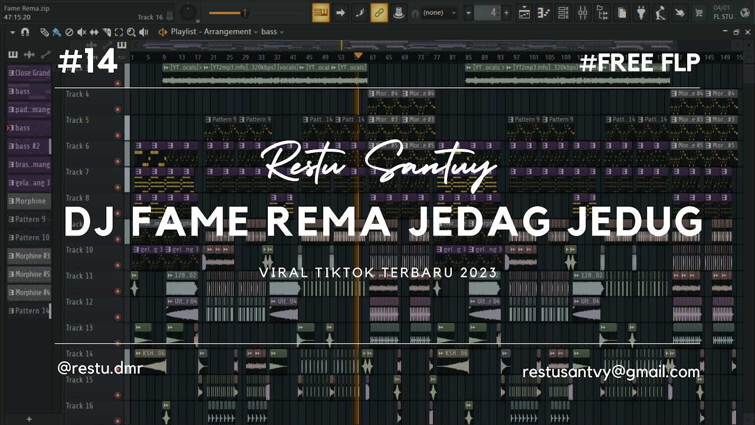Select the Mute tool in playlist toolbar
Screen dimensions: 755x425
point(81,32)
